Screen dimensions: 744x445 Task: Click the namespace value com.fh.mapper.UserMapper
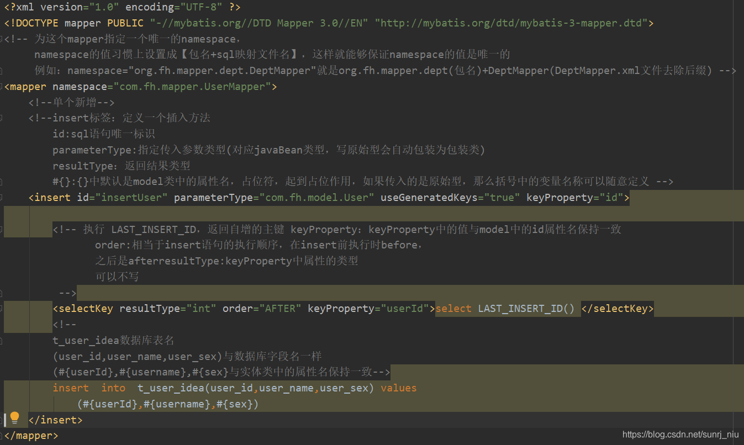[x=192, y=87]
